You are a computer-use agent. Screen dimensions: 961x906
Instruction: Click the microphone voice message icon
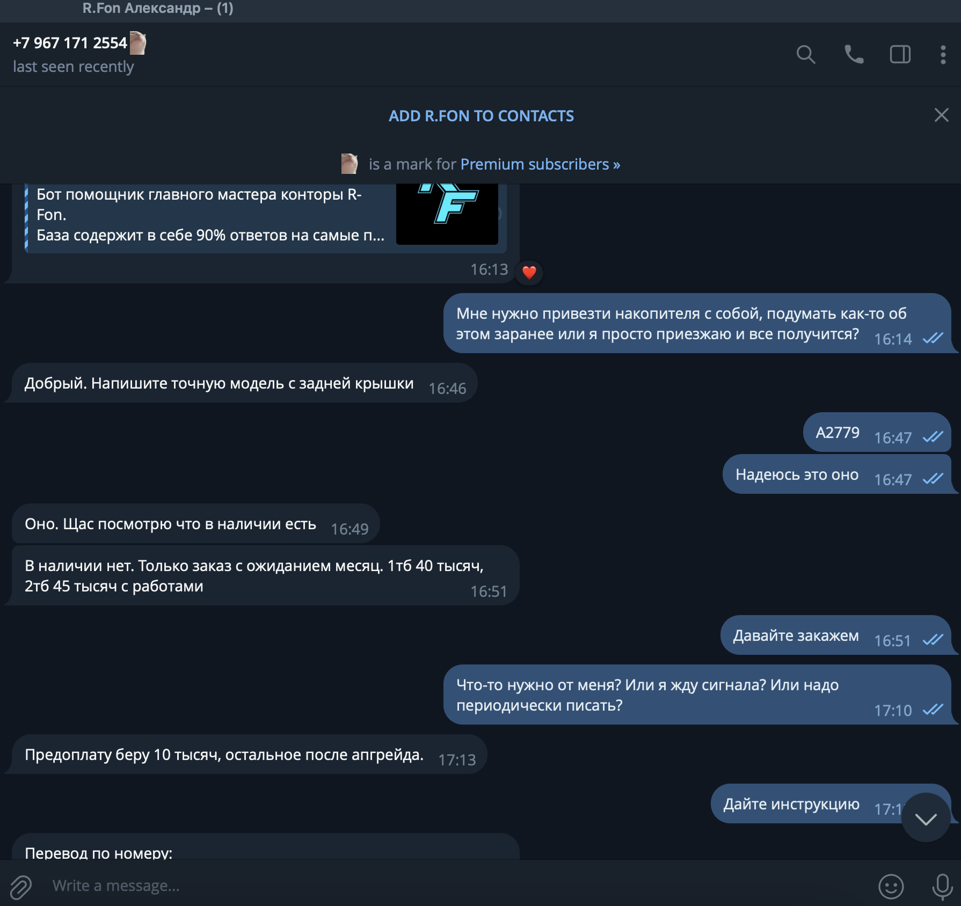click(942, 886)
